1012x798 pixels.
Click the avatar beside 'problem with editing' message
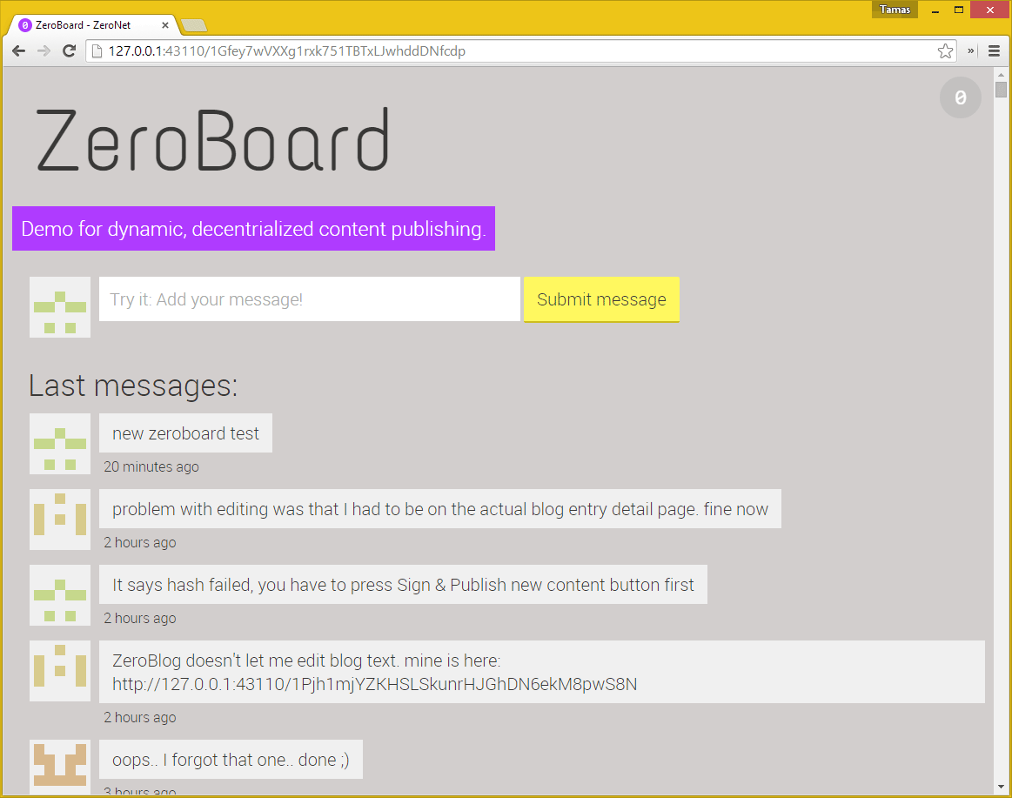60,520
